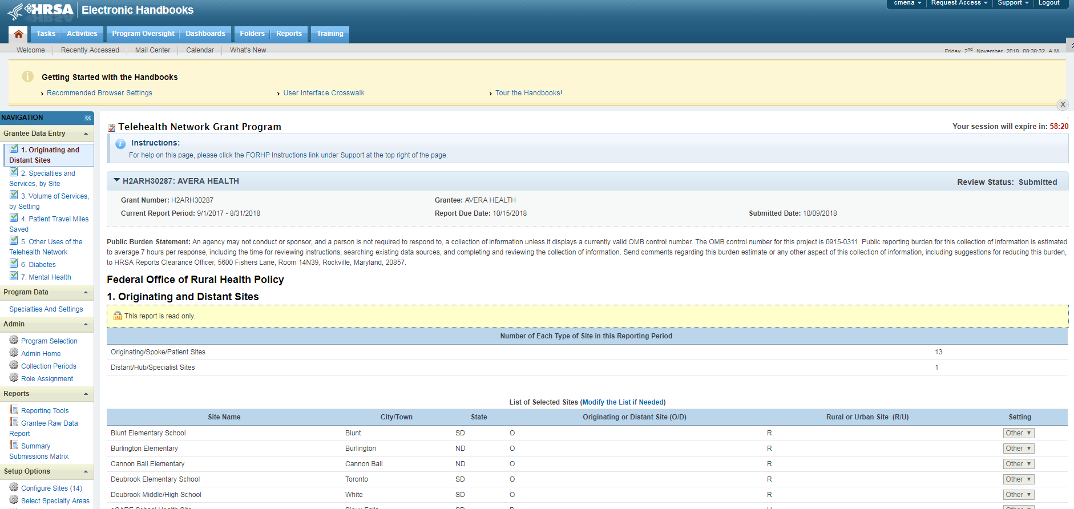Click the gear icon beside Configure Sites
The height and width of the screenshot is (509, 1074).
[14, 487]
